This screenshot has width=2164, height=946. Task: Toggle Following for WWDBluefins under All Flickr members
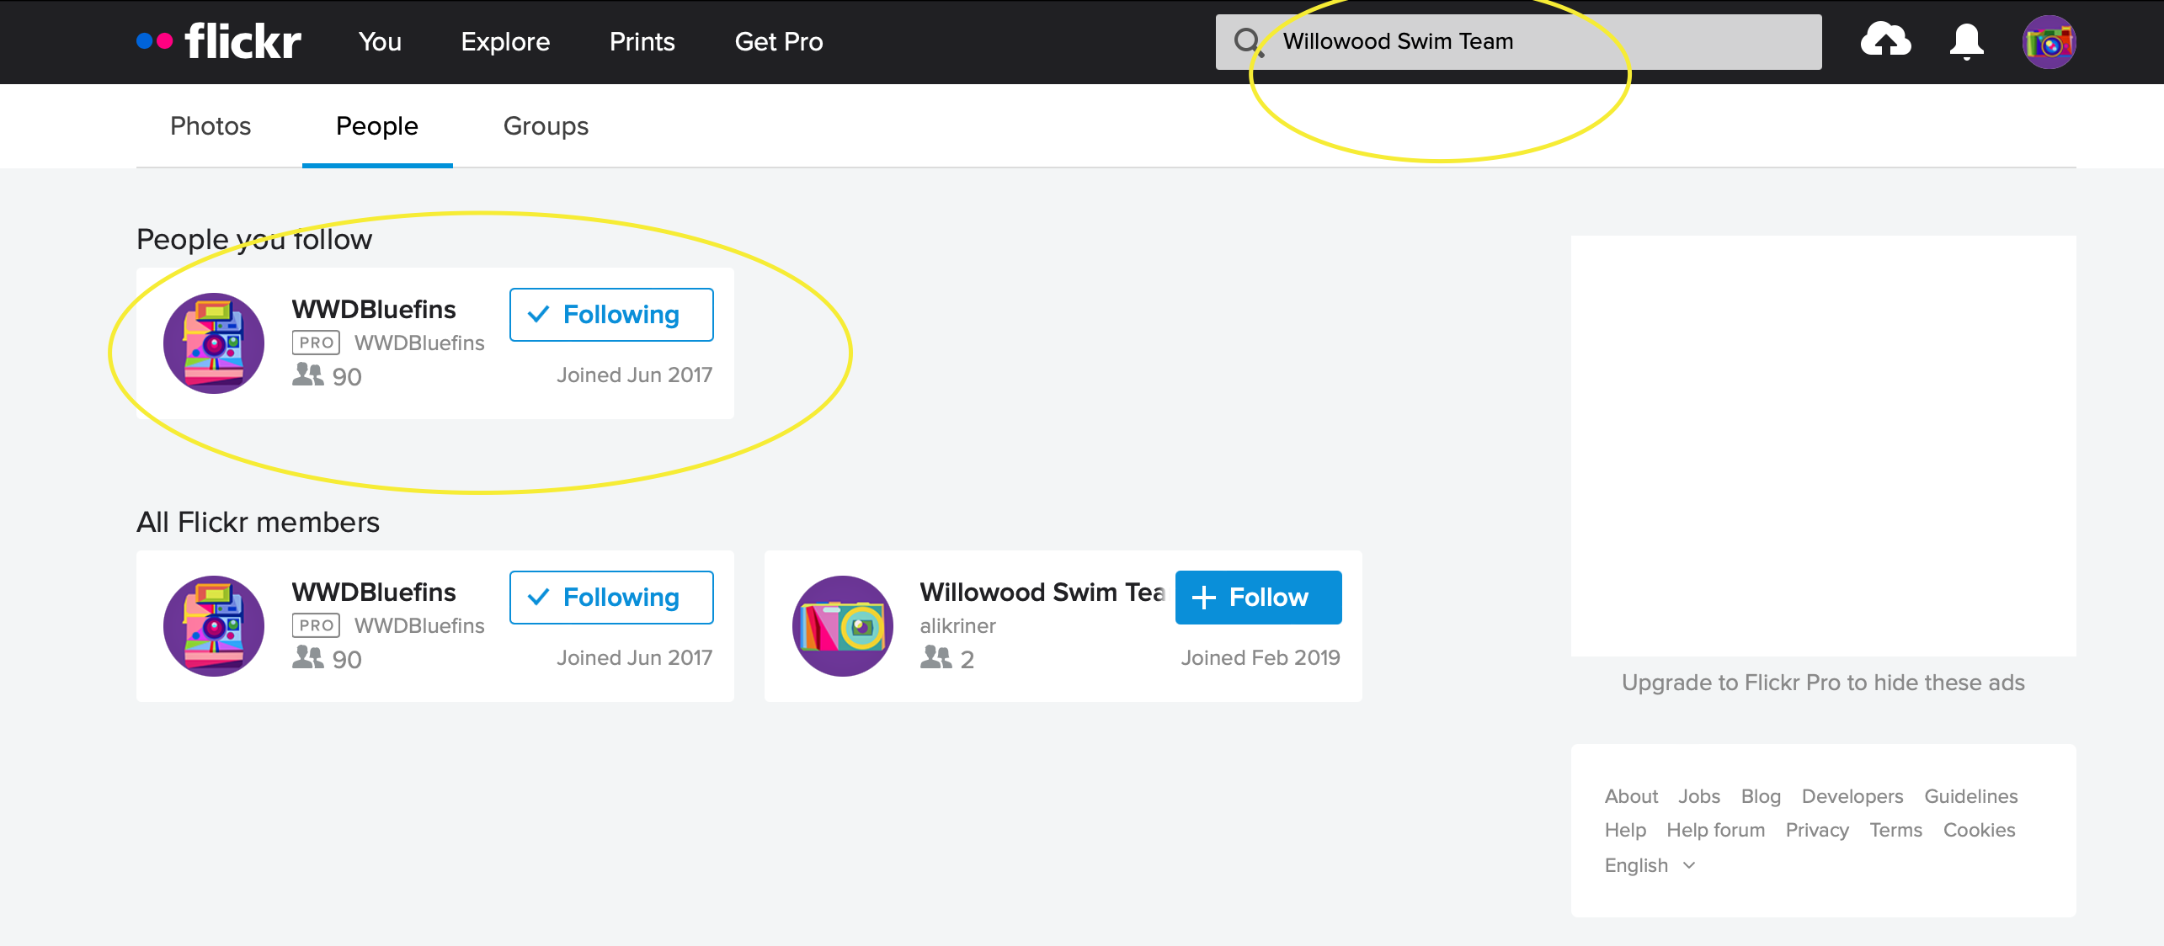[611, 598]
